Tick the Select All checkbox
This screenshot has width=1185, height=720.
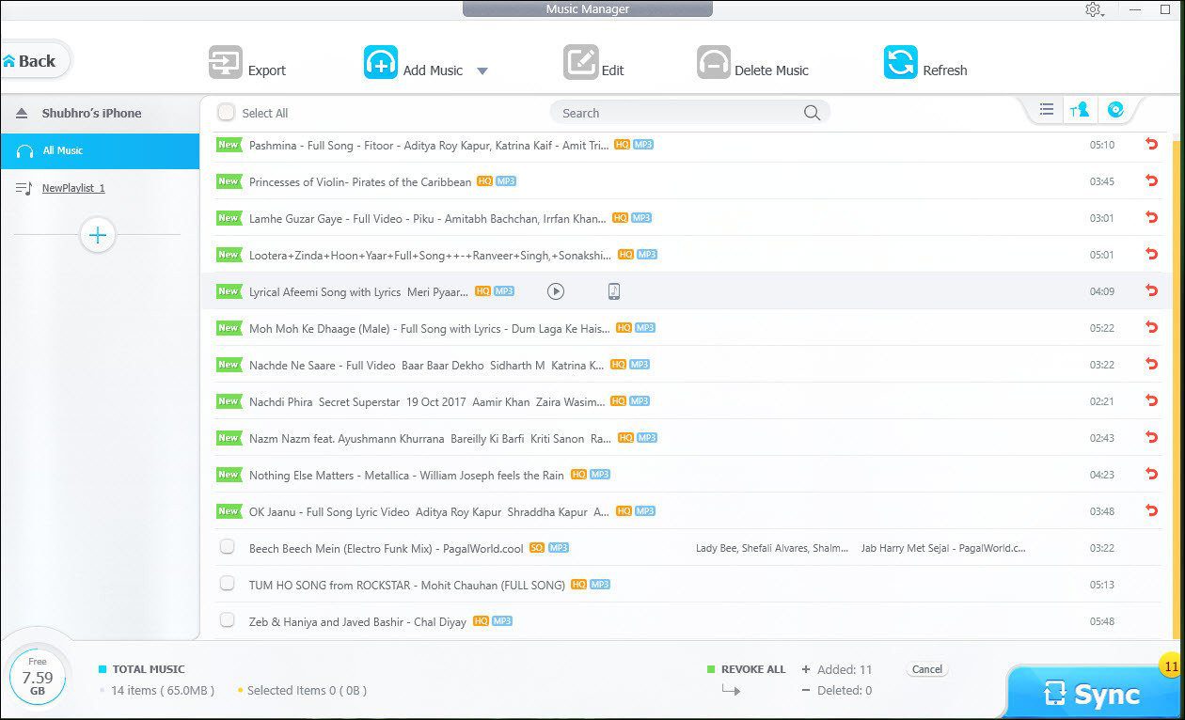226,113
